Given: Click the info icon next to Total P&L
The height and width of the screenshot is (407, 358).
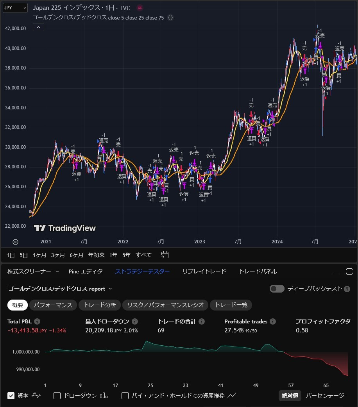Looking at the screenshot, I should tap(37, 321).
